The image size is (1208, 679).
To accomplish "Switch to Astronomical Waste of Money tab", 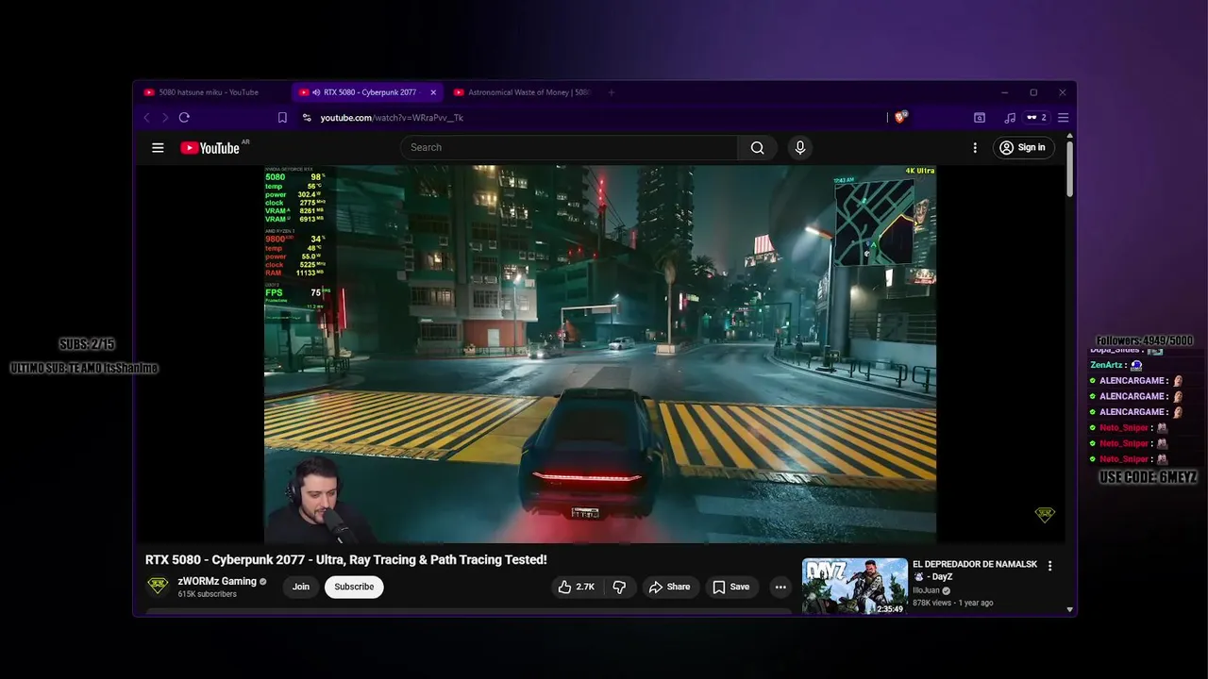I will (521, 92).
